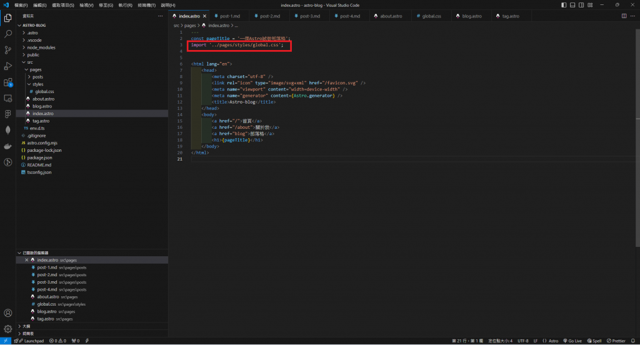640x345 pixels.
Task: Switch to the blog.astro tab
Action: click(x=471, y=16)
